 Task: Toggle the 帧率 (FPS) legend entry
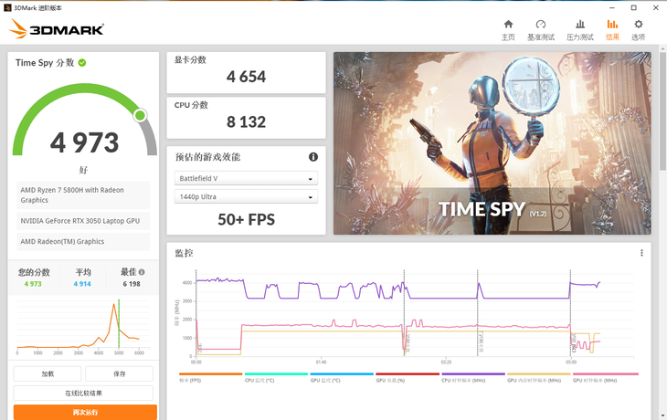click(210, 377)
